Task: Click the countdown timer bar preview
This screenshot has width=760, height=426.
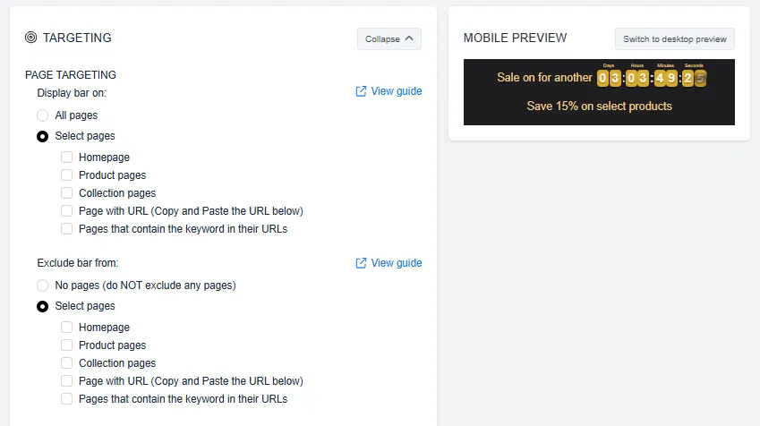Action: 599,92
